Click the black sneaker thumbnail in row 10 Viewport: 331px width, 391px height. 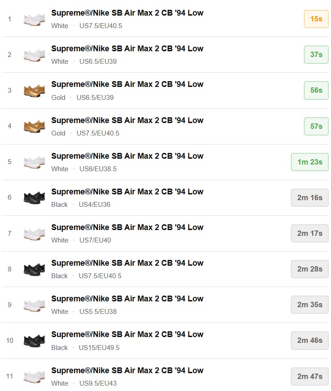(x=34, y=341)
